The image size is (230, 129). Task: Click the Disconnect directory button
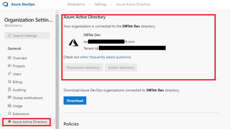[x=83, y=67]
